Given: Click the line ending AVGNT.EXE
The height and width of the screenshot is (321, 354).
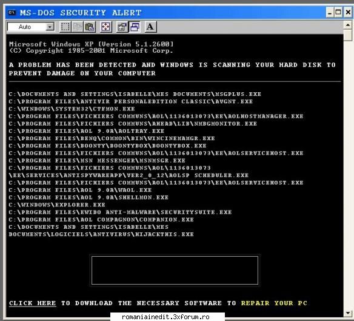Looking at the screenshot, I should [131, 101].
